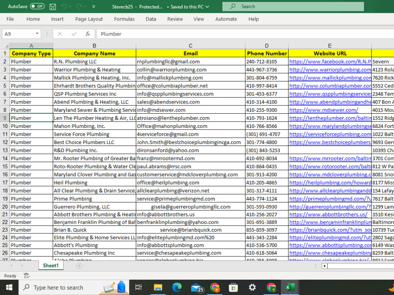Screen dimensions: 394x295
Task: Open the facebook.com/R.N.P link in row 2
Action: click(x=330, y=61)
